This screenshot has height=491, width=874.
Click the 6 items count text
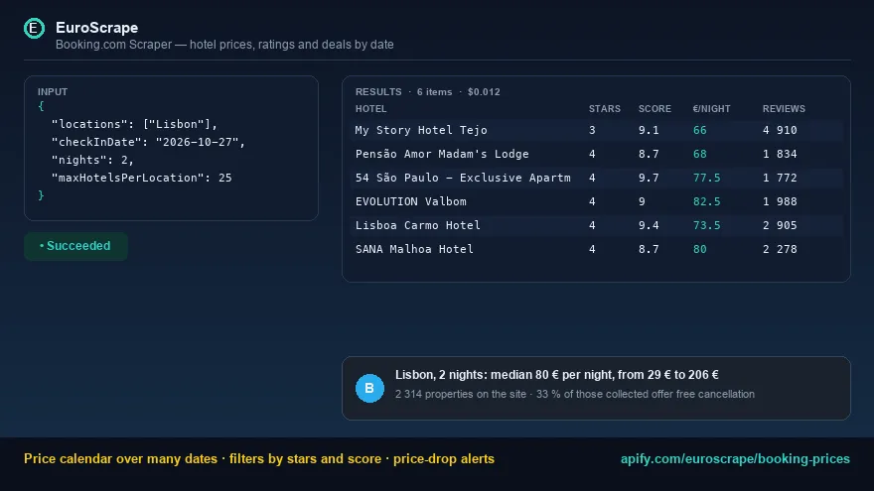(x=434, y=92)
